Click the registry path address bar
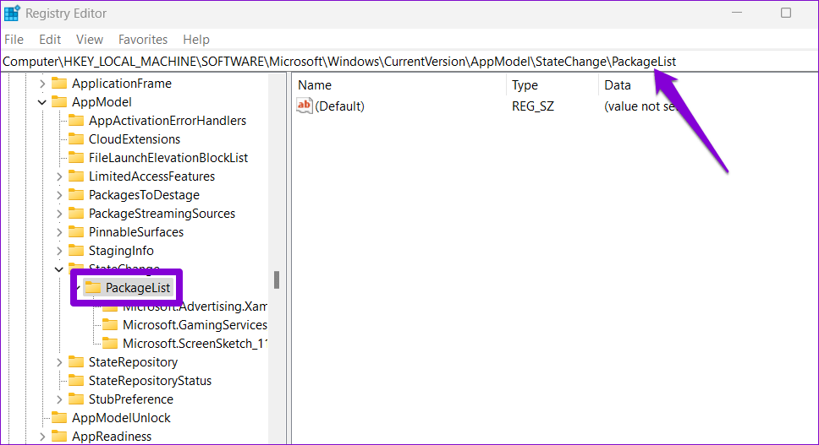Screen dimensions: 819x445 coord(338,62)
